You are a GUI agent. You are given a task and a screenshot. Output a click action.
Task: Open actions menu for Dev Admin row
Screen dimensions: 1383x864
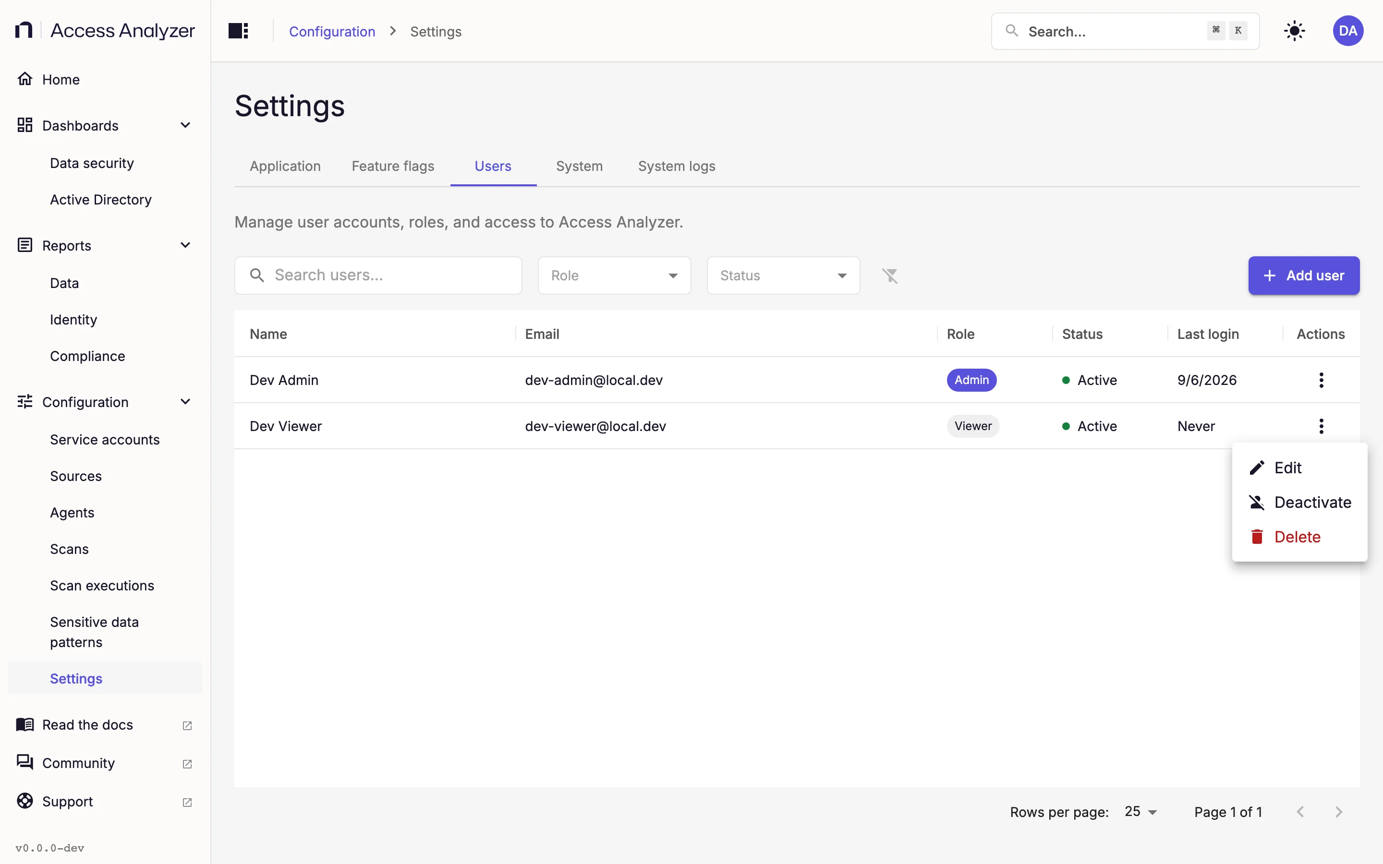tap(1321, 380)
